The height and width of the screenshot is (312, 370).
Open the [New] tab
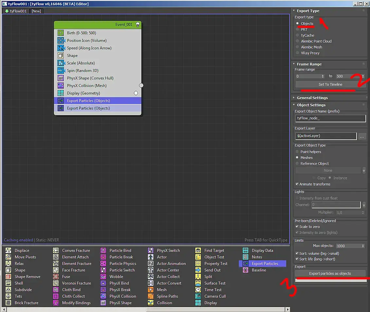click(36, 11)
